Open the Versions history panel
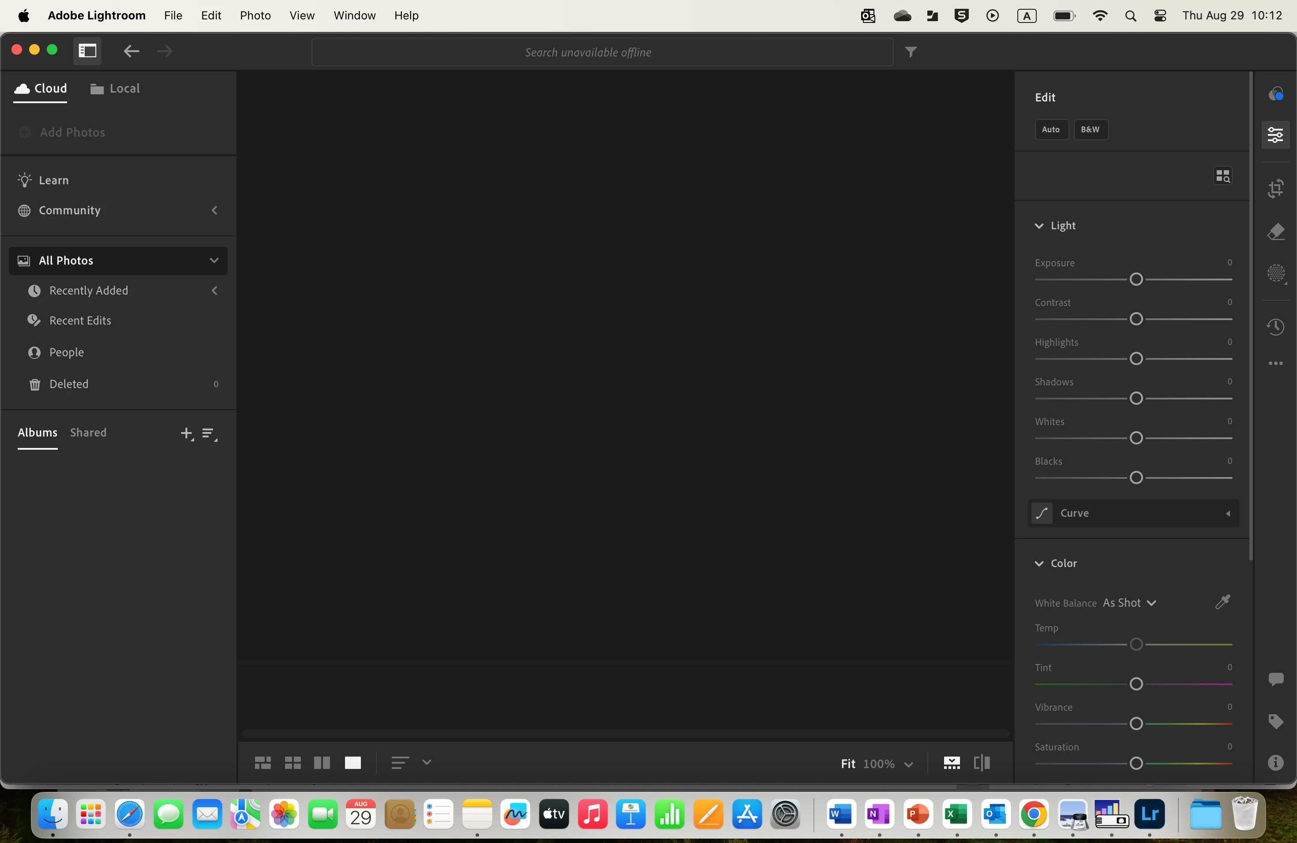The width and height of the screenshot is (1297, 843). click(x=1275, y=327)
